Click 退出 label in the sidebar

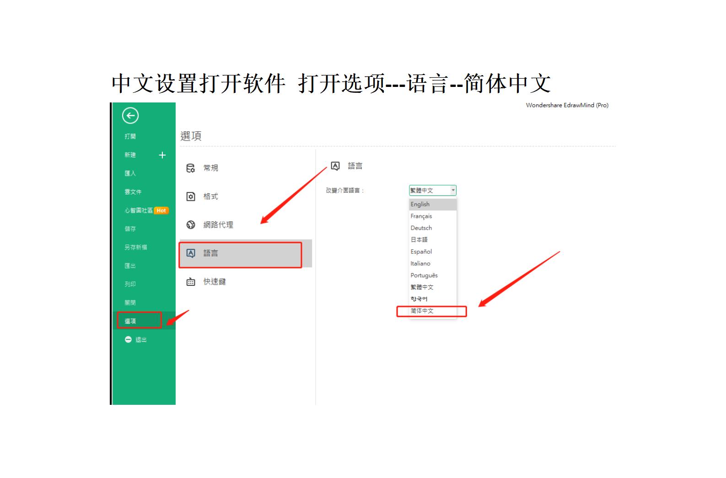point(141,339)
